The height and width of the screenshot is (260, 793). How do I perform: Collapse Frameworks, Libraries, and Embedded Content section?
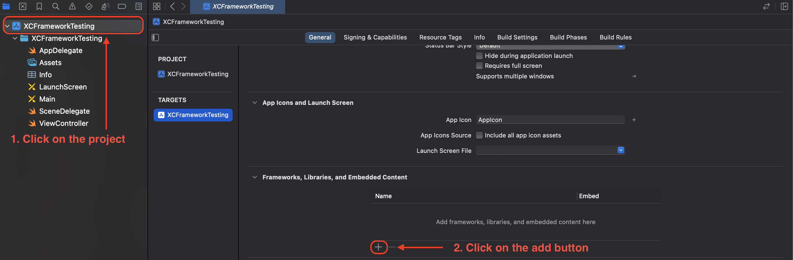click(255, 177)
